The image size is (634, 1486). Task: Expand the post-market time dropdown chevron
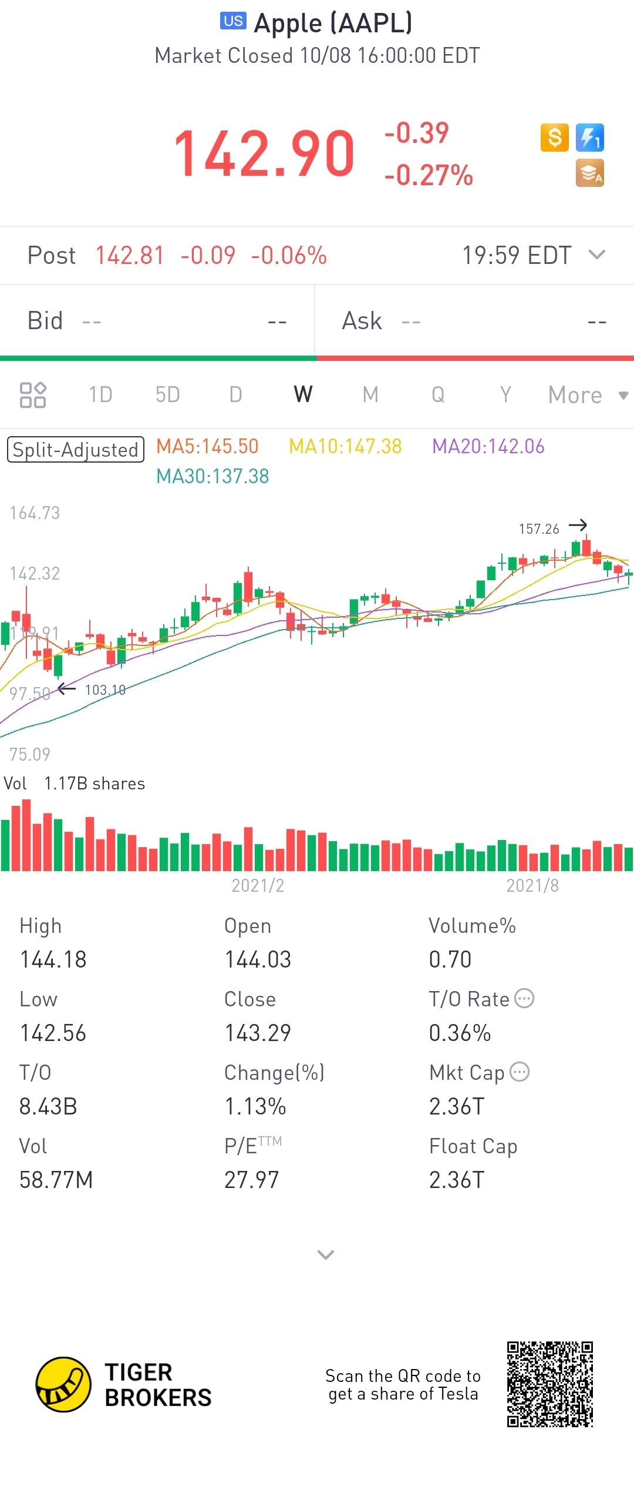(x=597, y=255)
